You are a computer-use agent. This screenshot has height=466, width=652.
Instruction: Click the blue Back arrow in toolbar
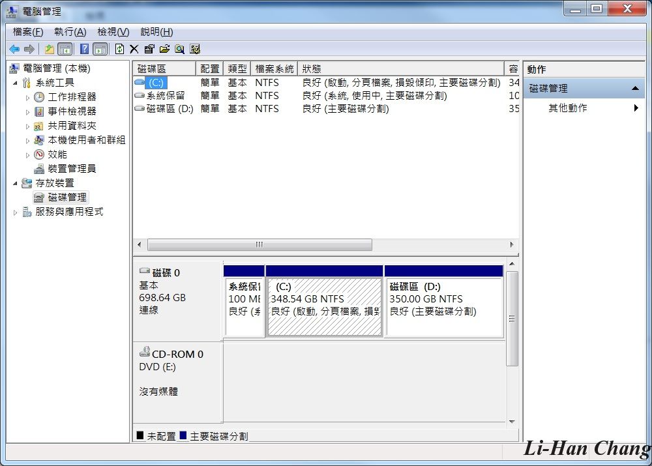14,49
